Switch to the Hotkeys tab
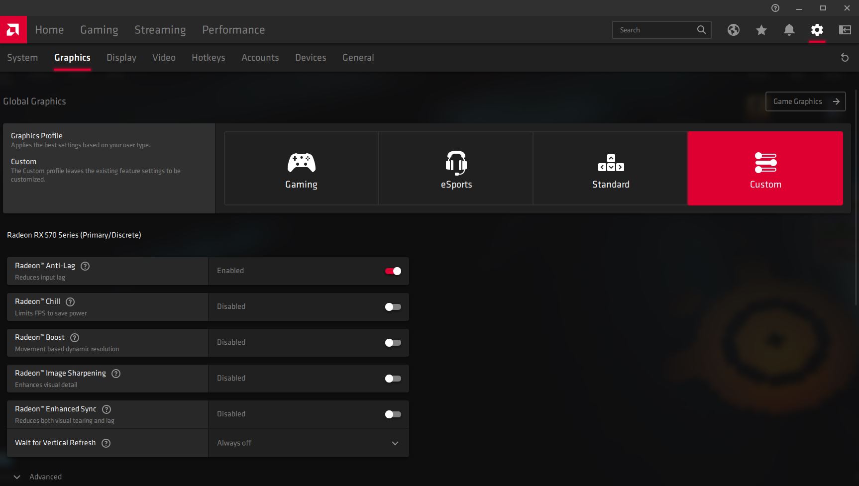Screen dimensions: 859x486 click(x=209, y=58)
